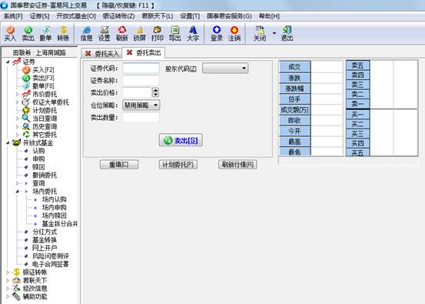Open the 君联天下(L) menu
Screen dimensions: 425x304
point(158,16)
